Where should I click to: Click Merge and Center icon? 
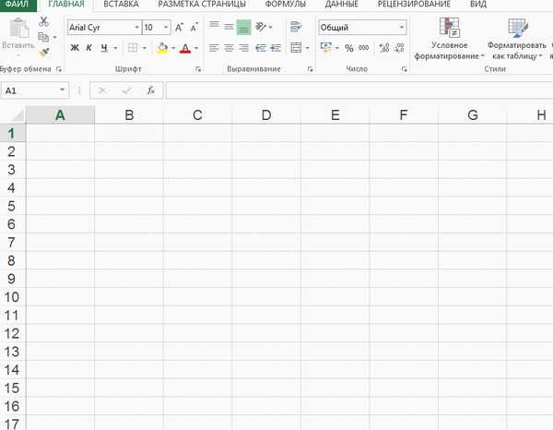[296, 48]
